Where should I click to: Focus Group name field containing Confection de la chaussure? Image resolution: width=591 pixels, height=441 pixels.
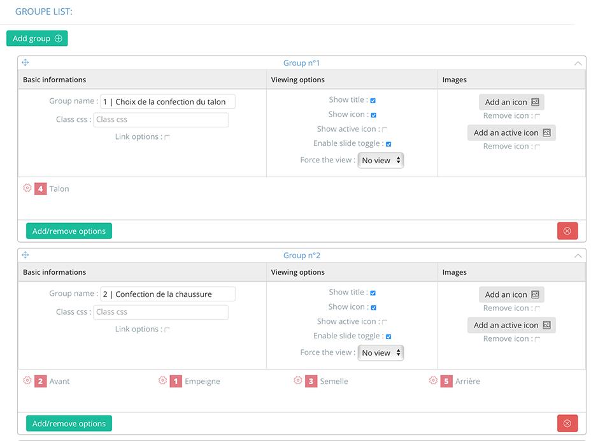(167, 294)
